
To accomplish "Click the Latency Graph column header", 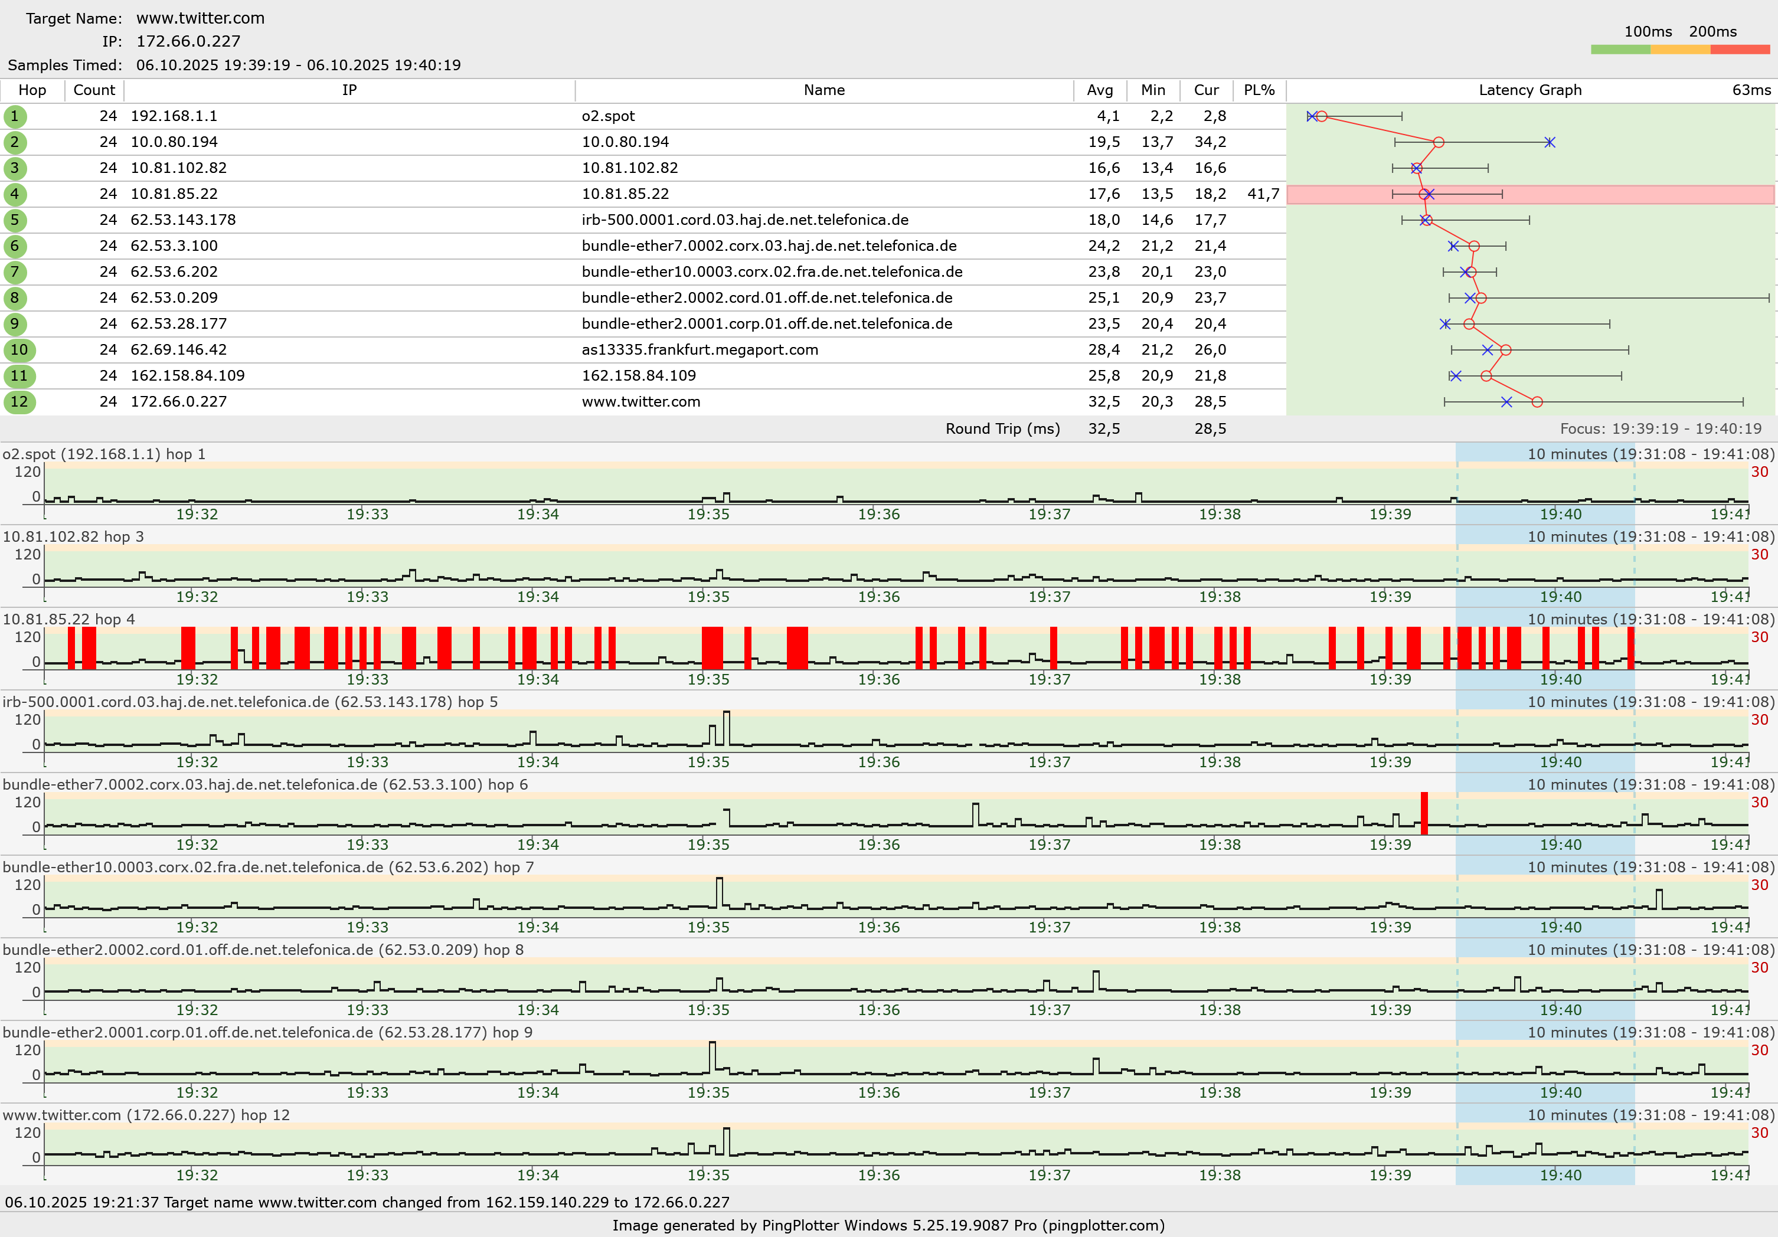I will click(x=1529, y=90).
